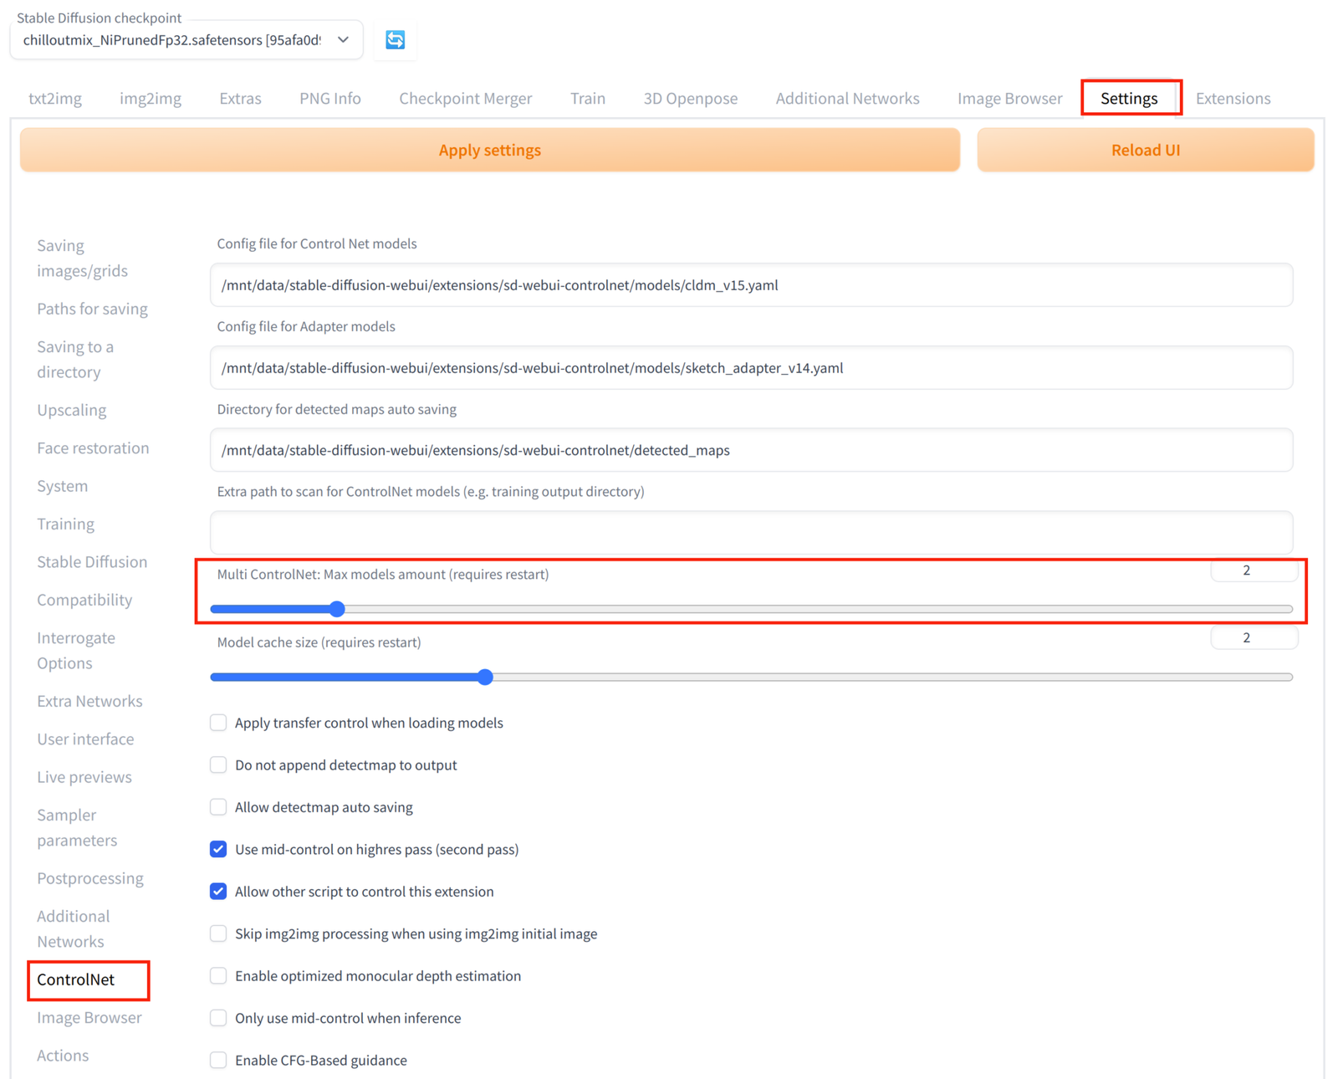Switch to the Extensions tab
The image size is (1338, 1079).
(x=1233, y=98)
